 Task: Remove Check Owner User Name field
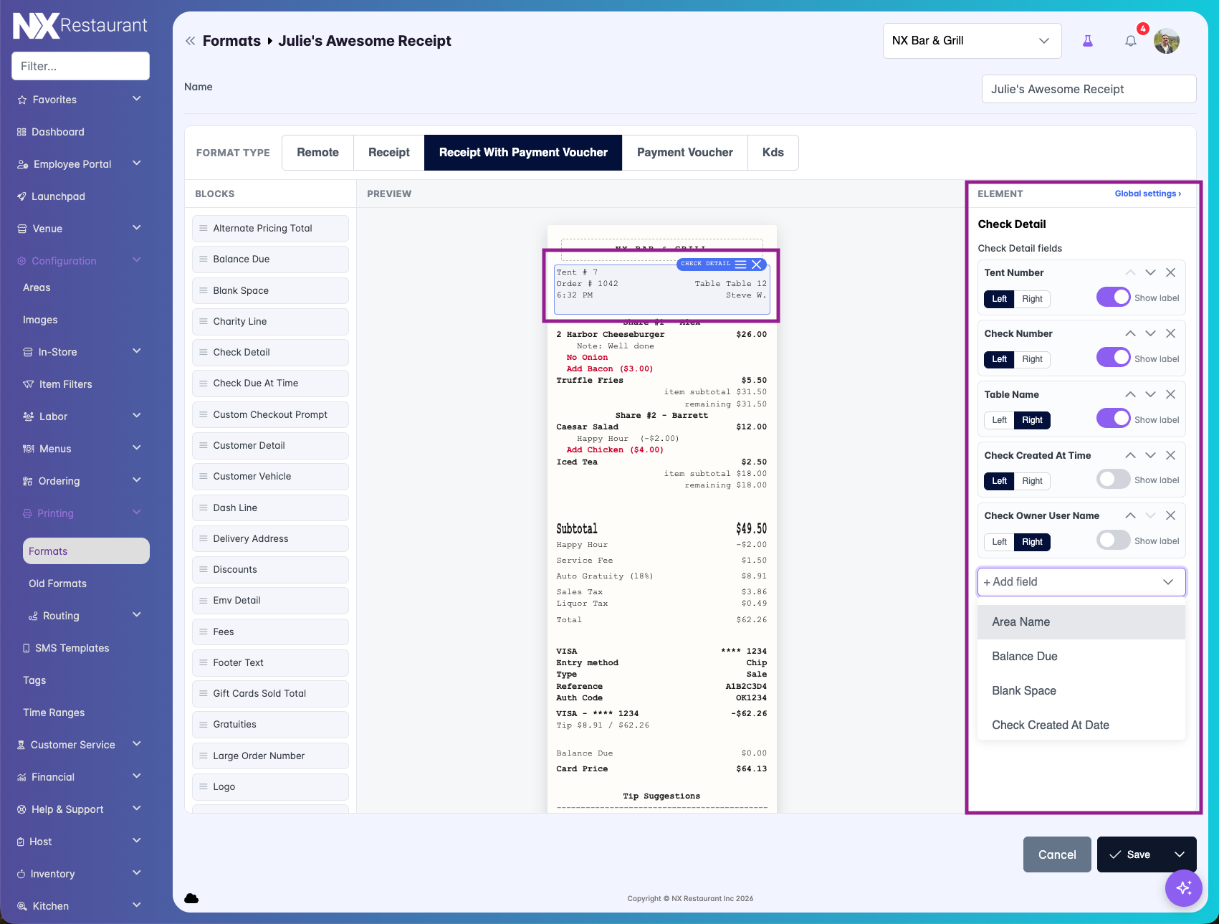pyautogui.click(x=1170, y=515)
